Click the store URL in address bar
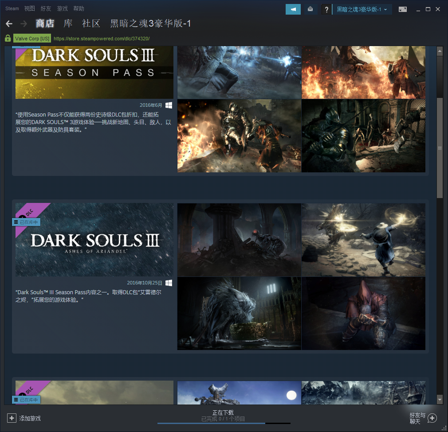Viewport: 448px width, 432px height. 102,39
